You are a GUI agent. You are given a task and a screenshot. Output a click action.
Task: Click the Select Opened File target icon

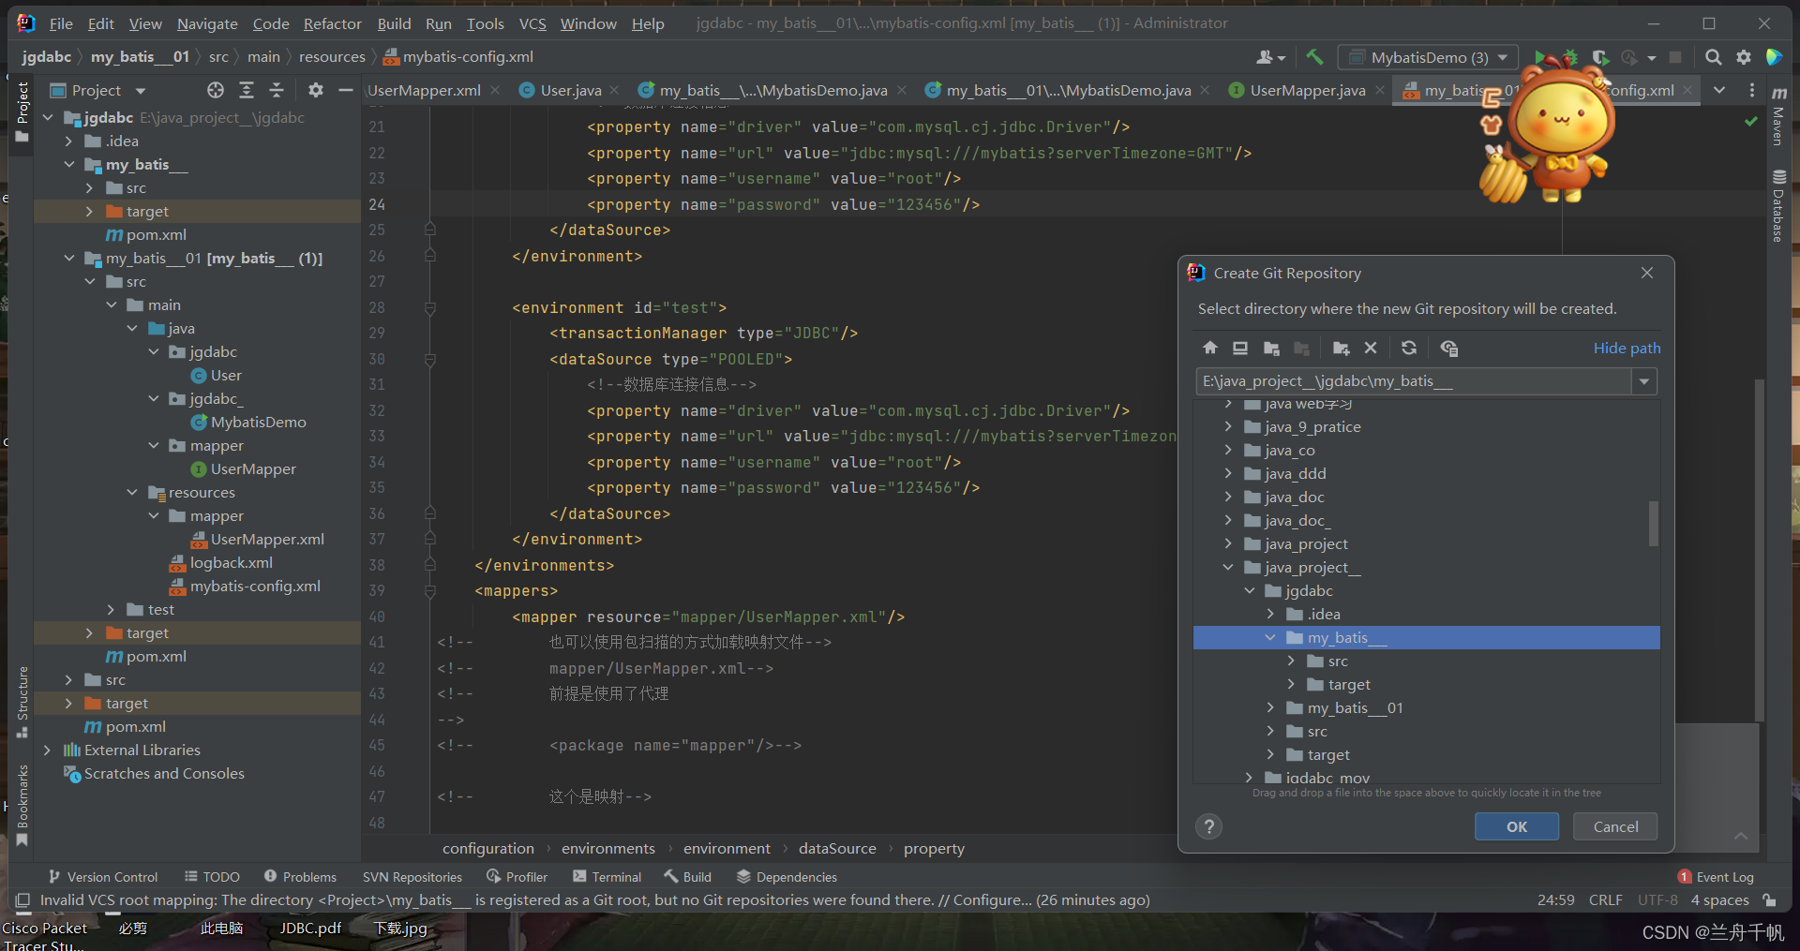(216, 91)
